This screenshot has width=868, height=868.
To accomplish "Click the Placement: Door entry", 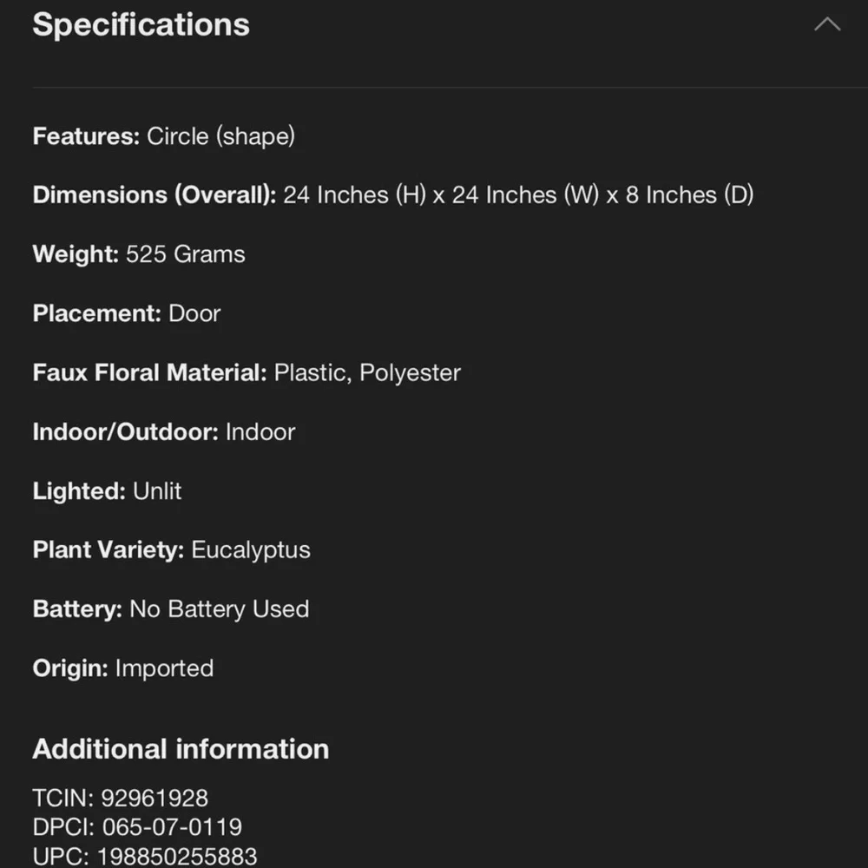I will [127, 313].
